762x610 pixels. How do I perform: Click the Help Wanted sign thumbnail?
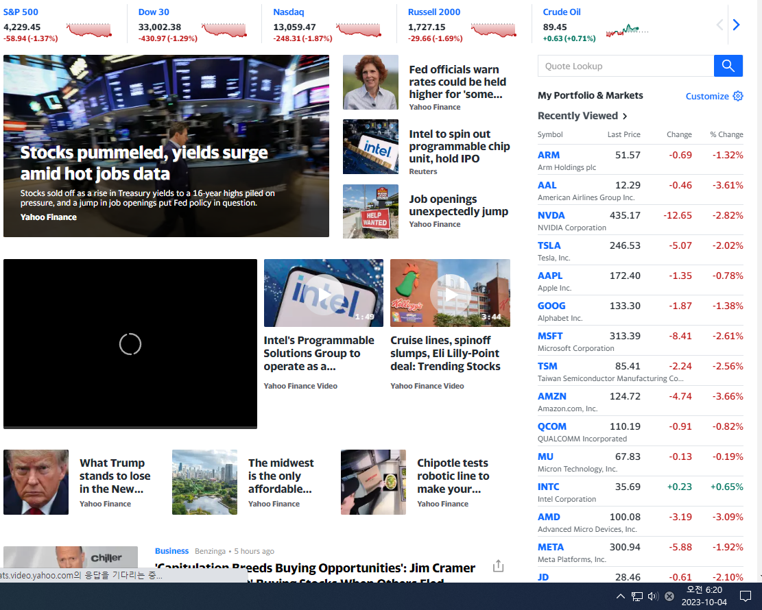370,211
